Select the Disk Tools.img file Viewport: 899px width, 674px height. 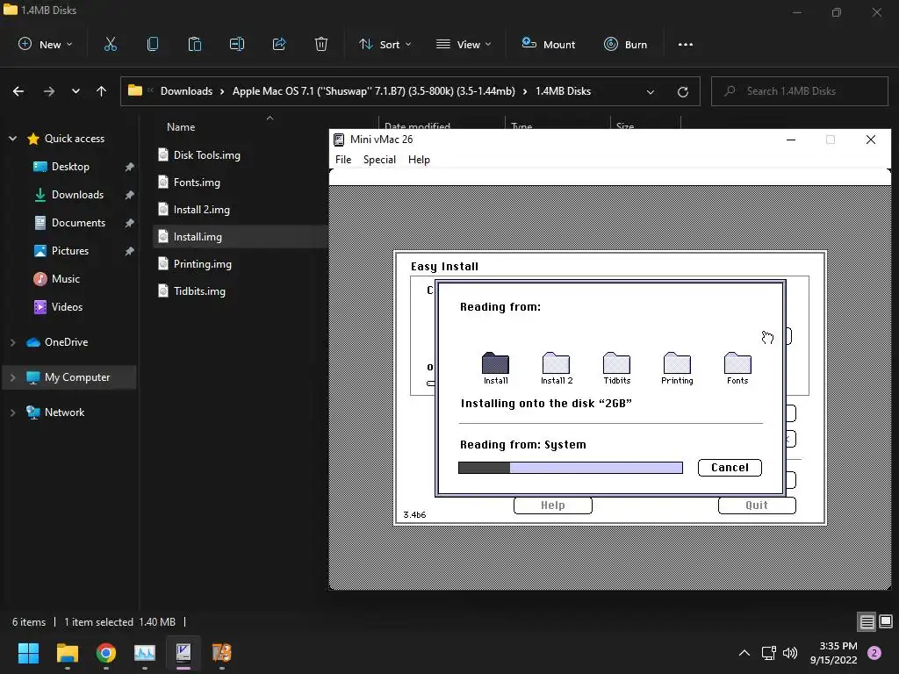click(206, 154)
